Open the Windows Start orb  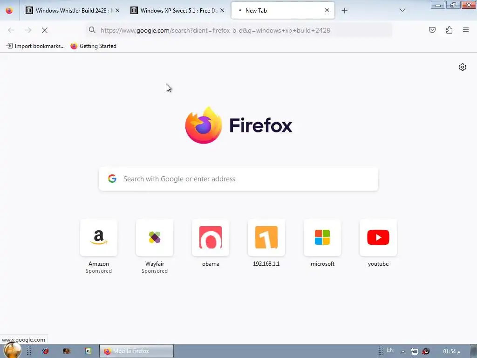pos(12,351)
